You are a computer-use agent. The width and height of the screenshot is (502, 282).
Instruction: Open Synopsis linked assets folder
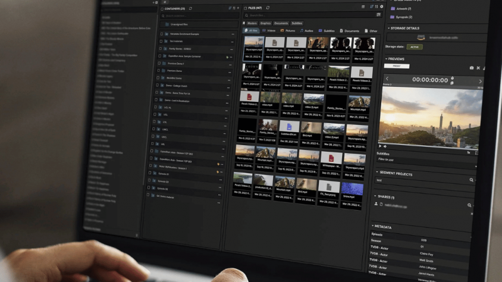(x=401, y=17)
